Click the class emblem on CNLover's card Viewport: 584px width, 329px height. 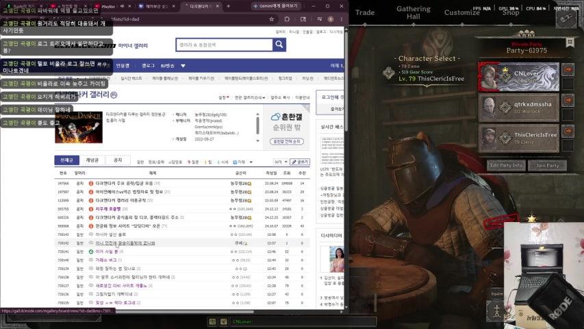pos(505,77)
